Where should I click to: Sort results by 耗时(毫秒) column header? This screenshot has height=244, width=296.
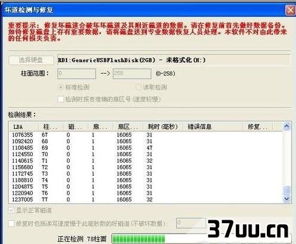(162, 126)
